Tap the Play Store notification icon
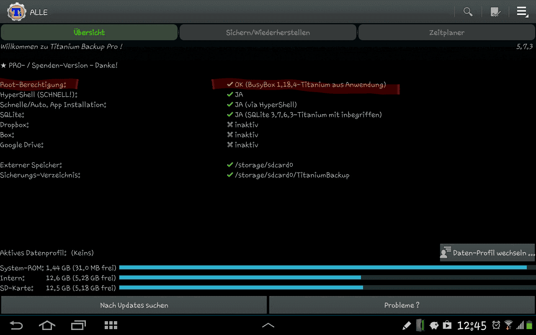 point(447,325)
